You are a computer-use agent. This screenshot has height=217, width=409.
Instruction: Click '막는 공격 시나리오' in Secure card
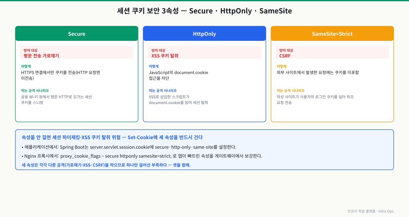click(x=35, y=91)
